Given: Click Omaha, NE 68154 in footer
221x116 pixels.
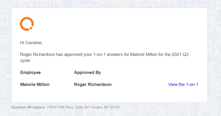Looking at the screenshot, I should tap(105, 107).
